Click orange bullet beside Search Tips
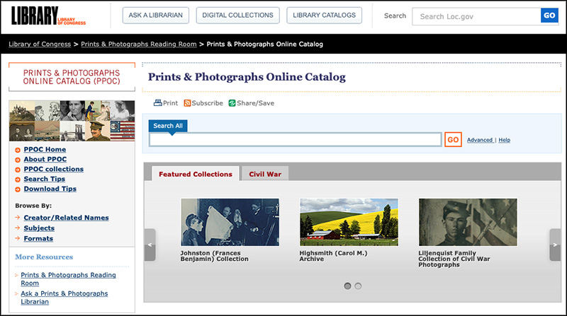Screen dimensions: 567x316 [x=17, y=180]
